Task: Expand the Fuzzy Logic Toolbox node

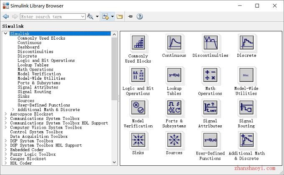Action: coord(5,154)
